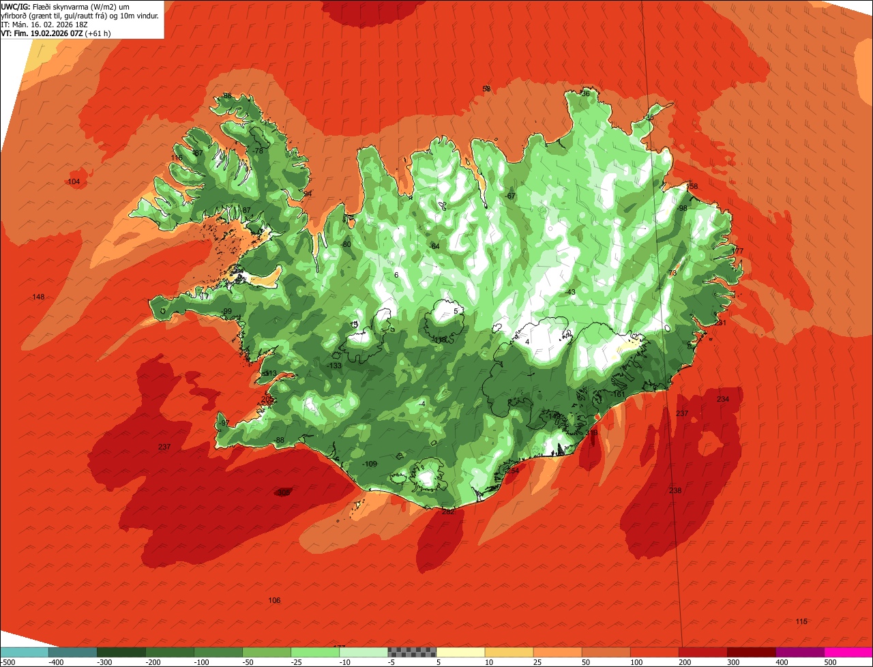Image resolution: width=873 pixels, height=667 pixels.
Task: Click the 31 value on the east coast
Action: (722, 323)
